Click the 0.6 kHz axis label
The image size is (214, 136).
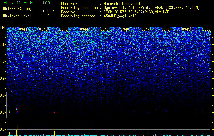point(3,129)
